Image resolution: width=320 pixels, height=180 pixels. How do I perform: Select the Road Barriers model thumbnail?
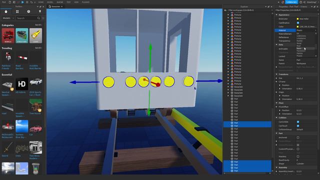[x=22, y=57]
